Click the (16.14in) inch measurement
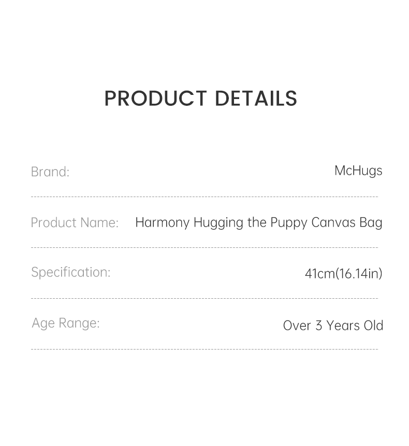The width and height of the screenshot is (409, 446). coord(359,273)
